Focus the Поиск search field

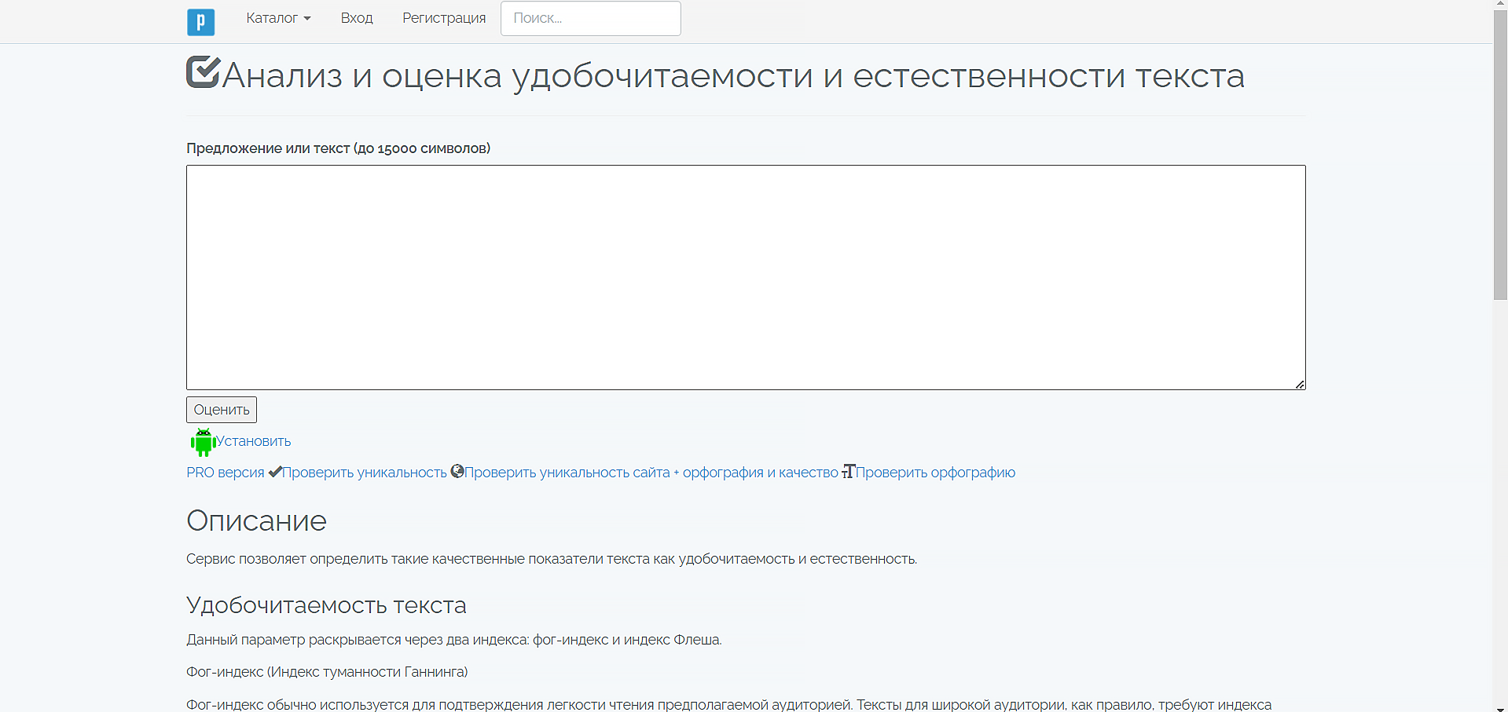click(x=590, y=18)
